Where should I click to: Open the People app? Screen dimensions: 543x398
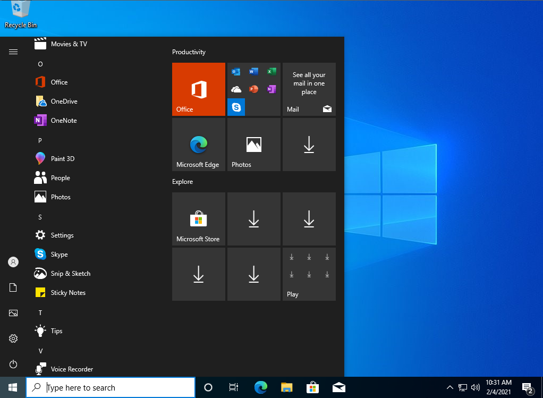(x=94, y=178)
